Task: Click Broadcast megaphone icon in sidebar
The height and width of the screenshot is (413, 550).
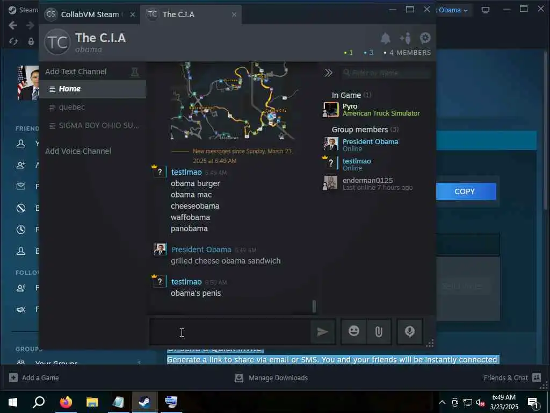Action: (21, 309)
